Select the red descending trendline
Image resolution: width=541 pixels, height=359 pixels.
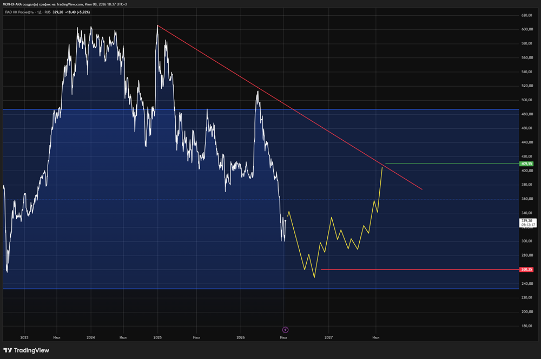point(290,107)
